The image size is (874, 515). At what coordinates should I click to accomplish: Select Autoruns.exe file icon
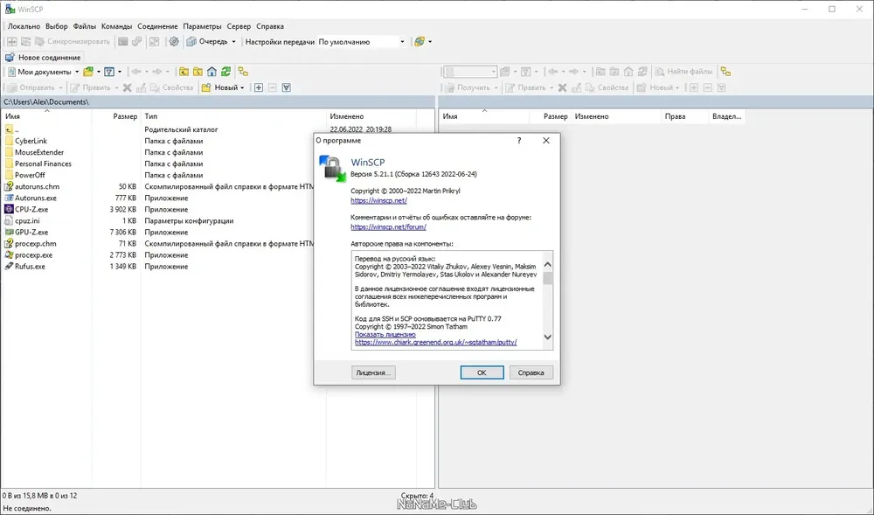point(9,198)
